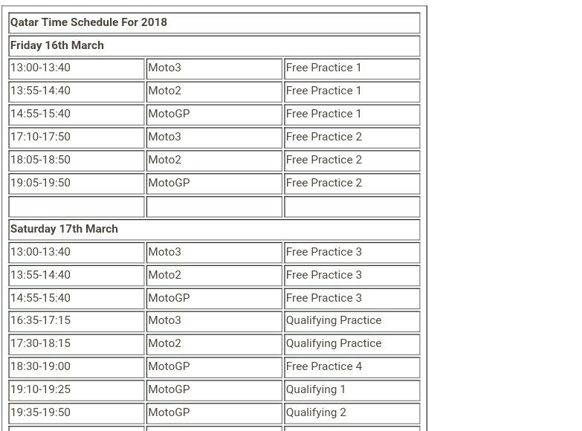Click the MotoGP cell beside Free Practice 4

(x=169, y=366)
